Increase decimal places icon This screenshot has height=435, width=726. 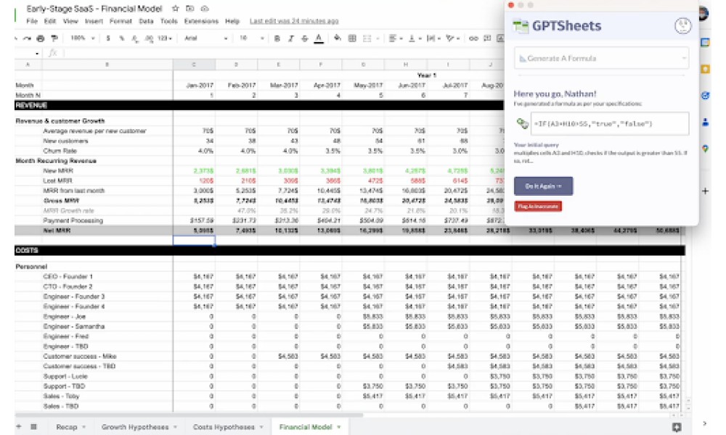(x=149, y=38)
